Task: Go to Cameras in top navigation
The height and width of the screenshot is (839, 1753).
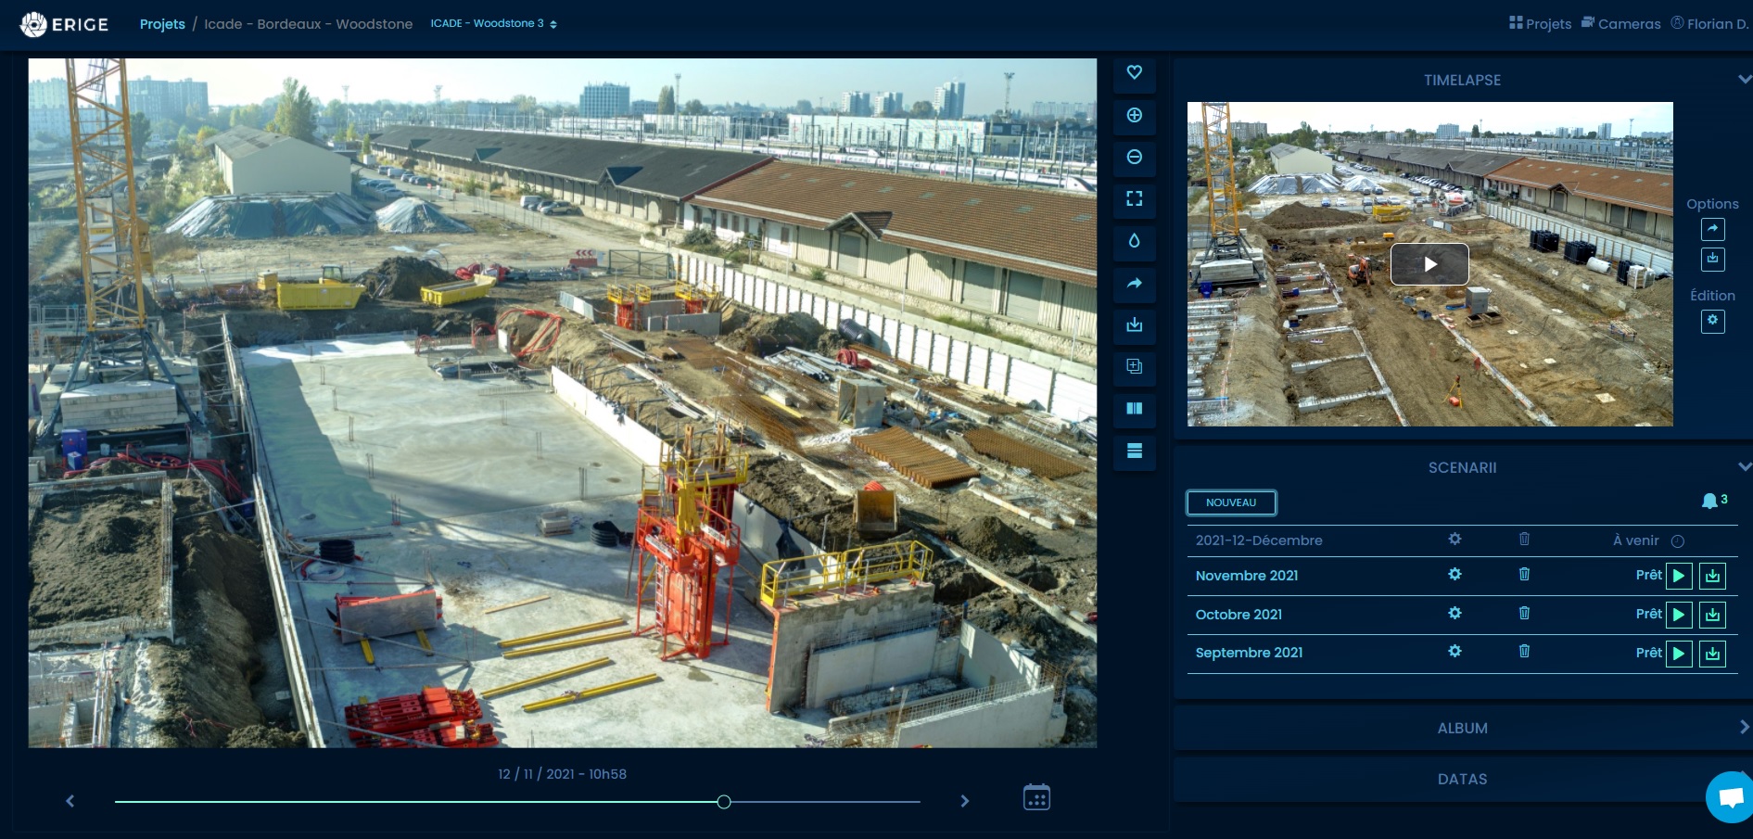Action: [1620, 23]
